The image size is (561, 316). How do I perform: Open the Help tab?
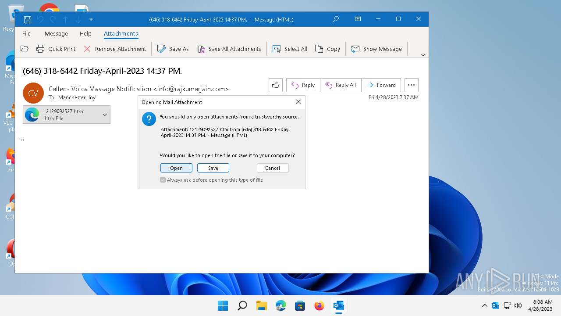pos(85,33)
